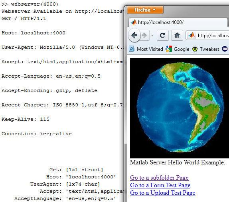
Task: Click the partially visible bookmark icon after Tweakers
Action: 225,49
